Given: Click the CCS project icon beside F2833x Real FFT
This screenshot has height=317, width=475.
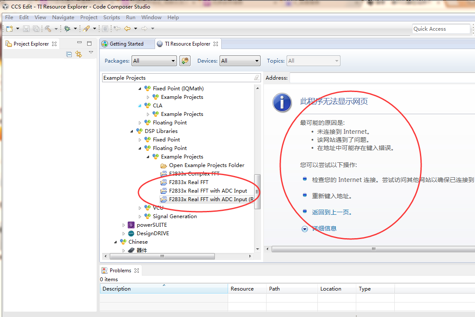Looking at the screenshot, I should click(164, 182).
